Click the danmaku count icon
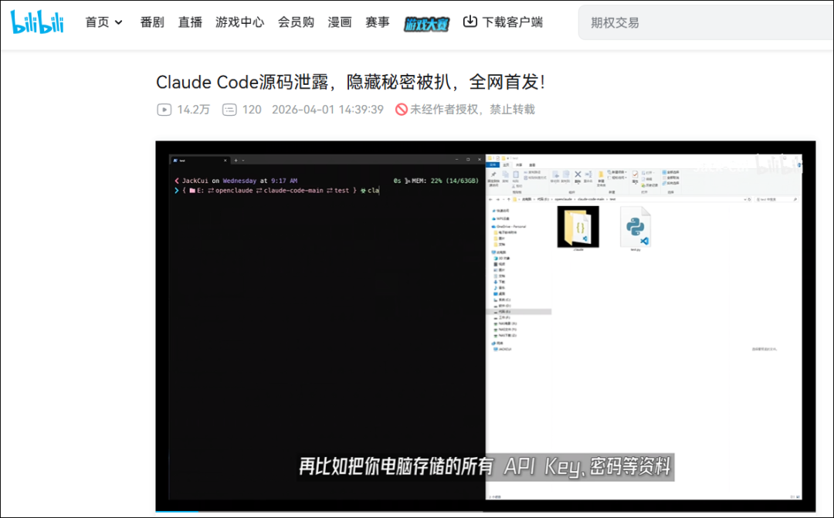Viewport: 834px width, 518px height. (x=229, y=110)
